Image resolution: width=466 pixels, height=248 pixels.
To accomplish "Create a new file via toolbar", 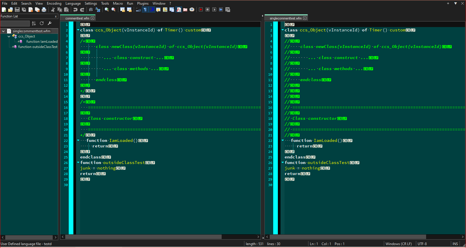I will click(4, 10).
